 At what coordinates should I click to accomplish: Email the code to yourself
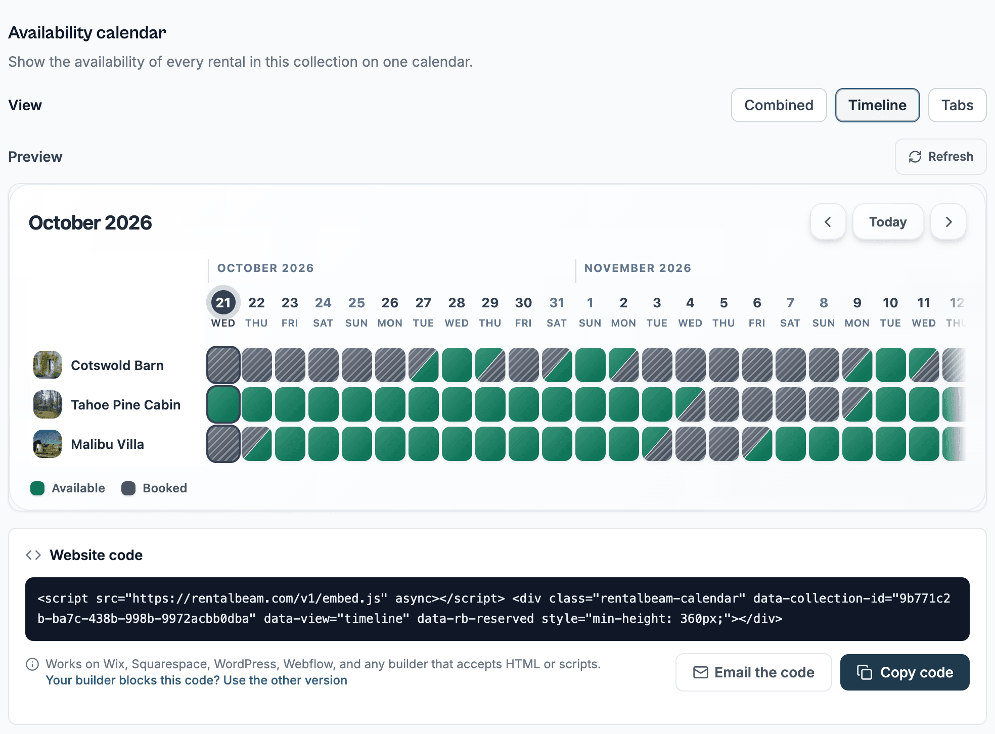753,672
